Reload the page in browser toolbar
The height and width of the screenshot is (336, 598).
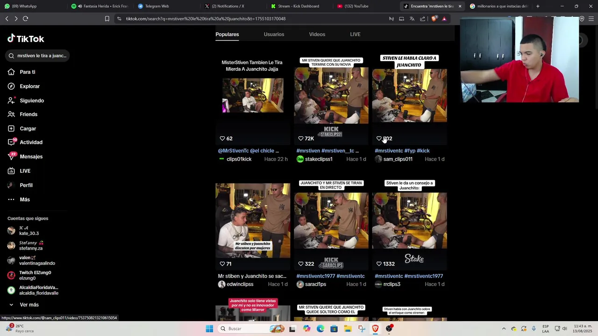pos(25,19)
